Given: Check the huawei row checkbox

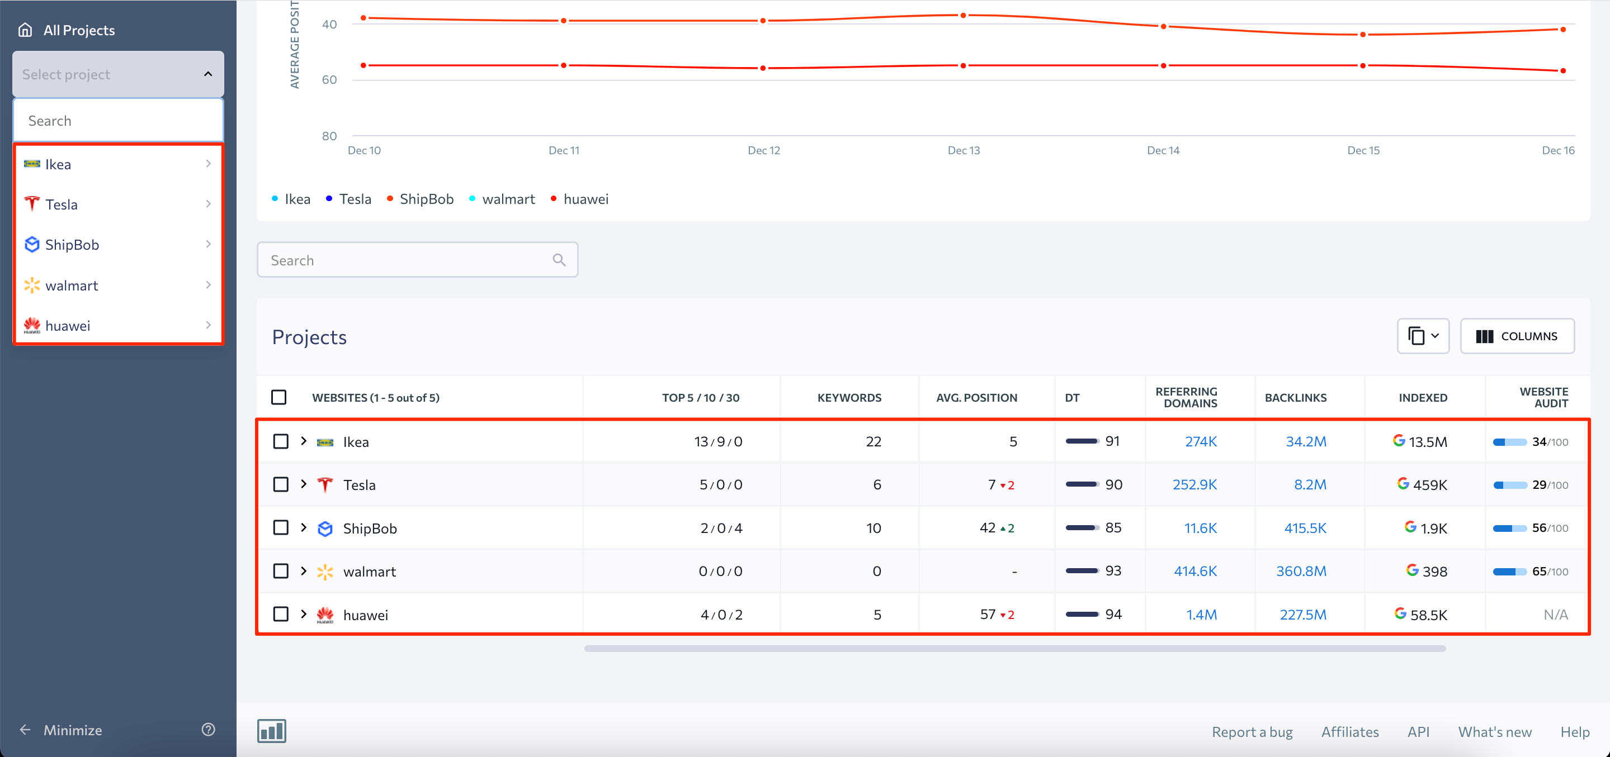Looking at the screenshot, I should 281,614.
